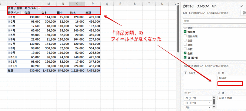Click the 合計 / 金額 header cell
Screen dimensions: 246x111
coord(15,8)
